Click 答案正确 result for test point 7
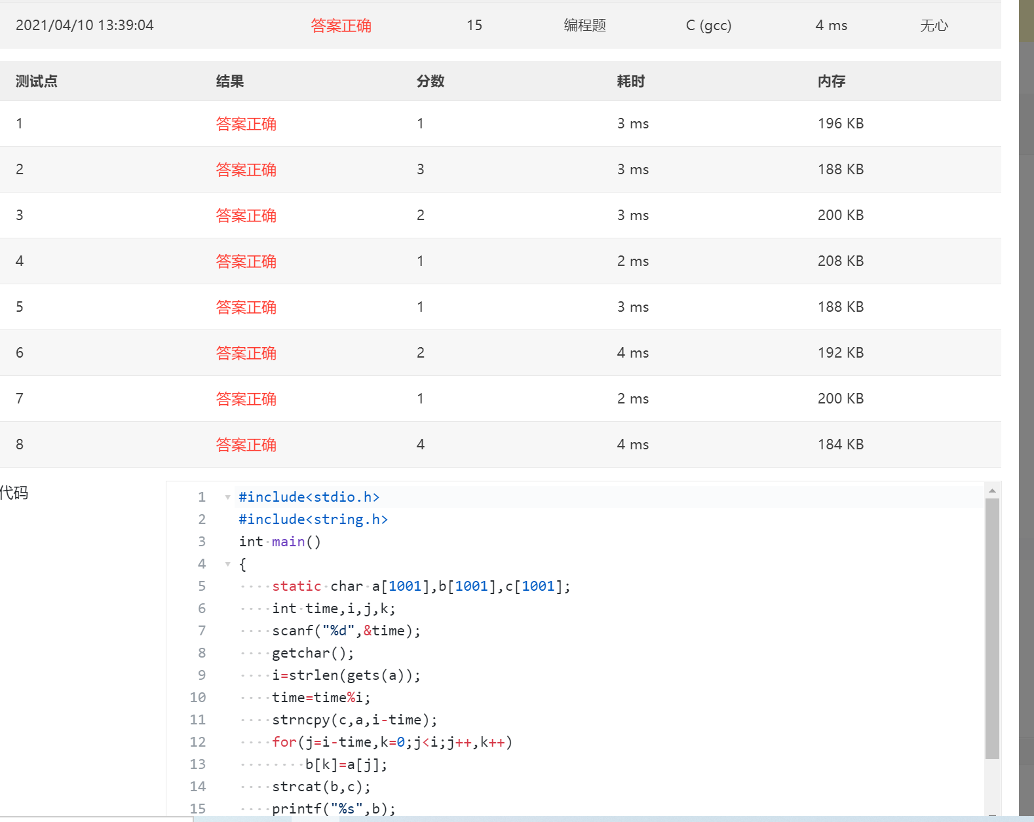 [246, 399]
